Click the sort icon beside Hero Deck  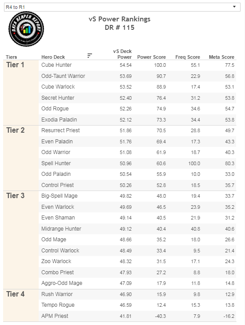[x=90, y=56]
